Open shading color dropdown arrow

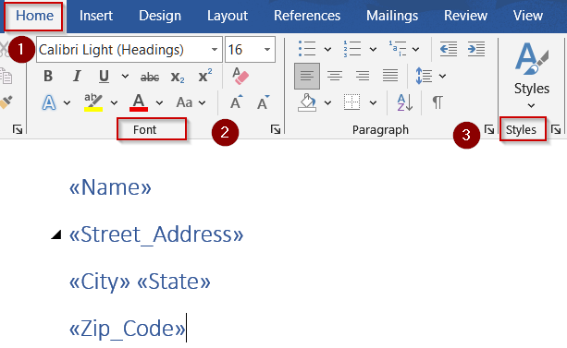(x=327, y=102)
